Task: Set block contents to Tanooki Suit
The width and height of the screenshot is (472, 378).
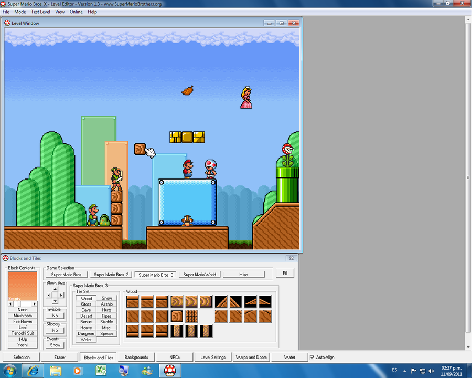Action: [x=23, y=333]
